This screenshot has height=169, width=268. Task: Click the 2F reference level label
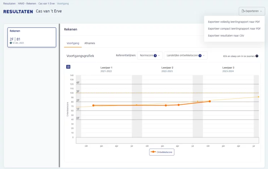78,100
